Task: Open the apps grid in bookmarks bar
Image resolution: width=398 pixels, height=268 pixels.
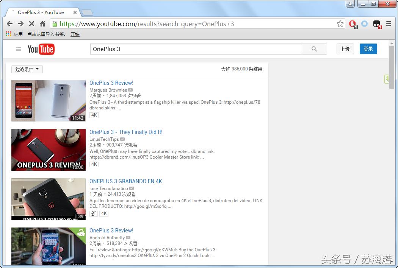Action: point(8,34)
